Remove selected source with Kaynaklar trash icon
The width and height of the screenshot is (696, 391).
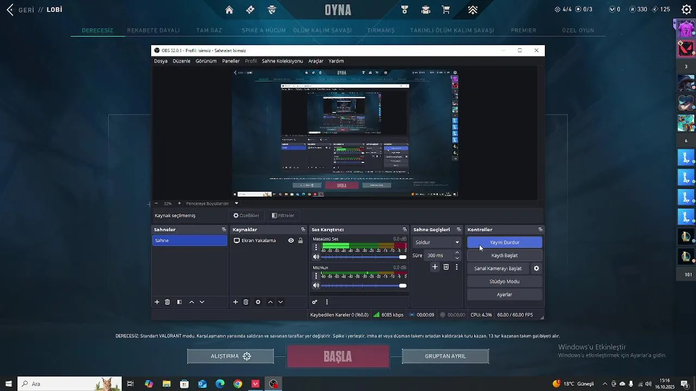tap(246, 302)
